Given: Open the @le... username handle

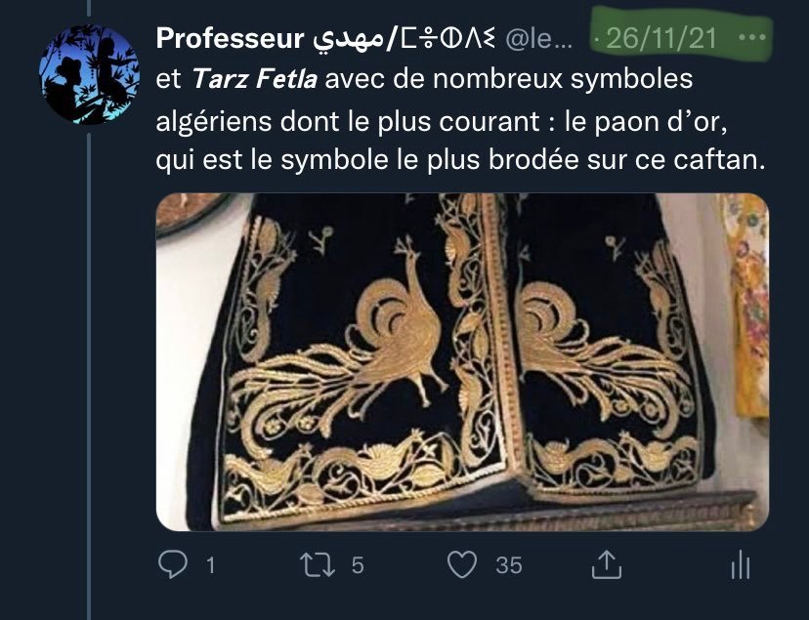Looking at the screenshot, I should tap(538, 39).
